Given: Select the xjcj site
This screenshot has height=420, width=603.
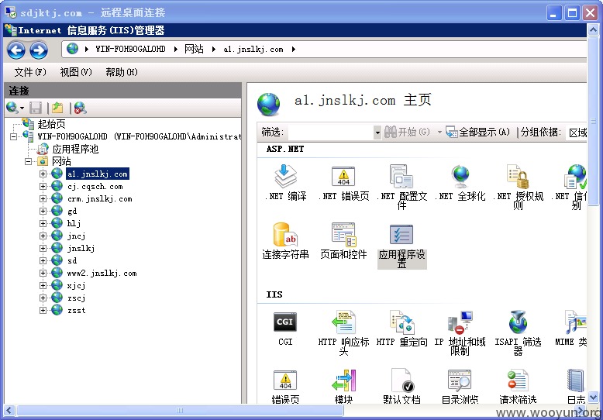Looking at the screenshot, I should click(x=76, y=285).
